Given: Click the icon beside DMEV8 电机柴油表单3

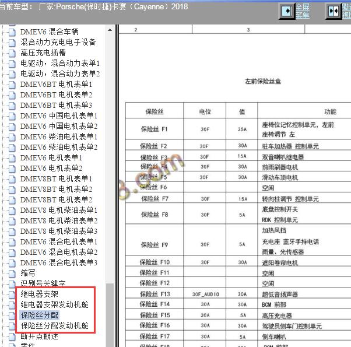Looking at the screenshot, I should click(12, 232).
